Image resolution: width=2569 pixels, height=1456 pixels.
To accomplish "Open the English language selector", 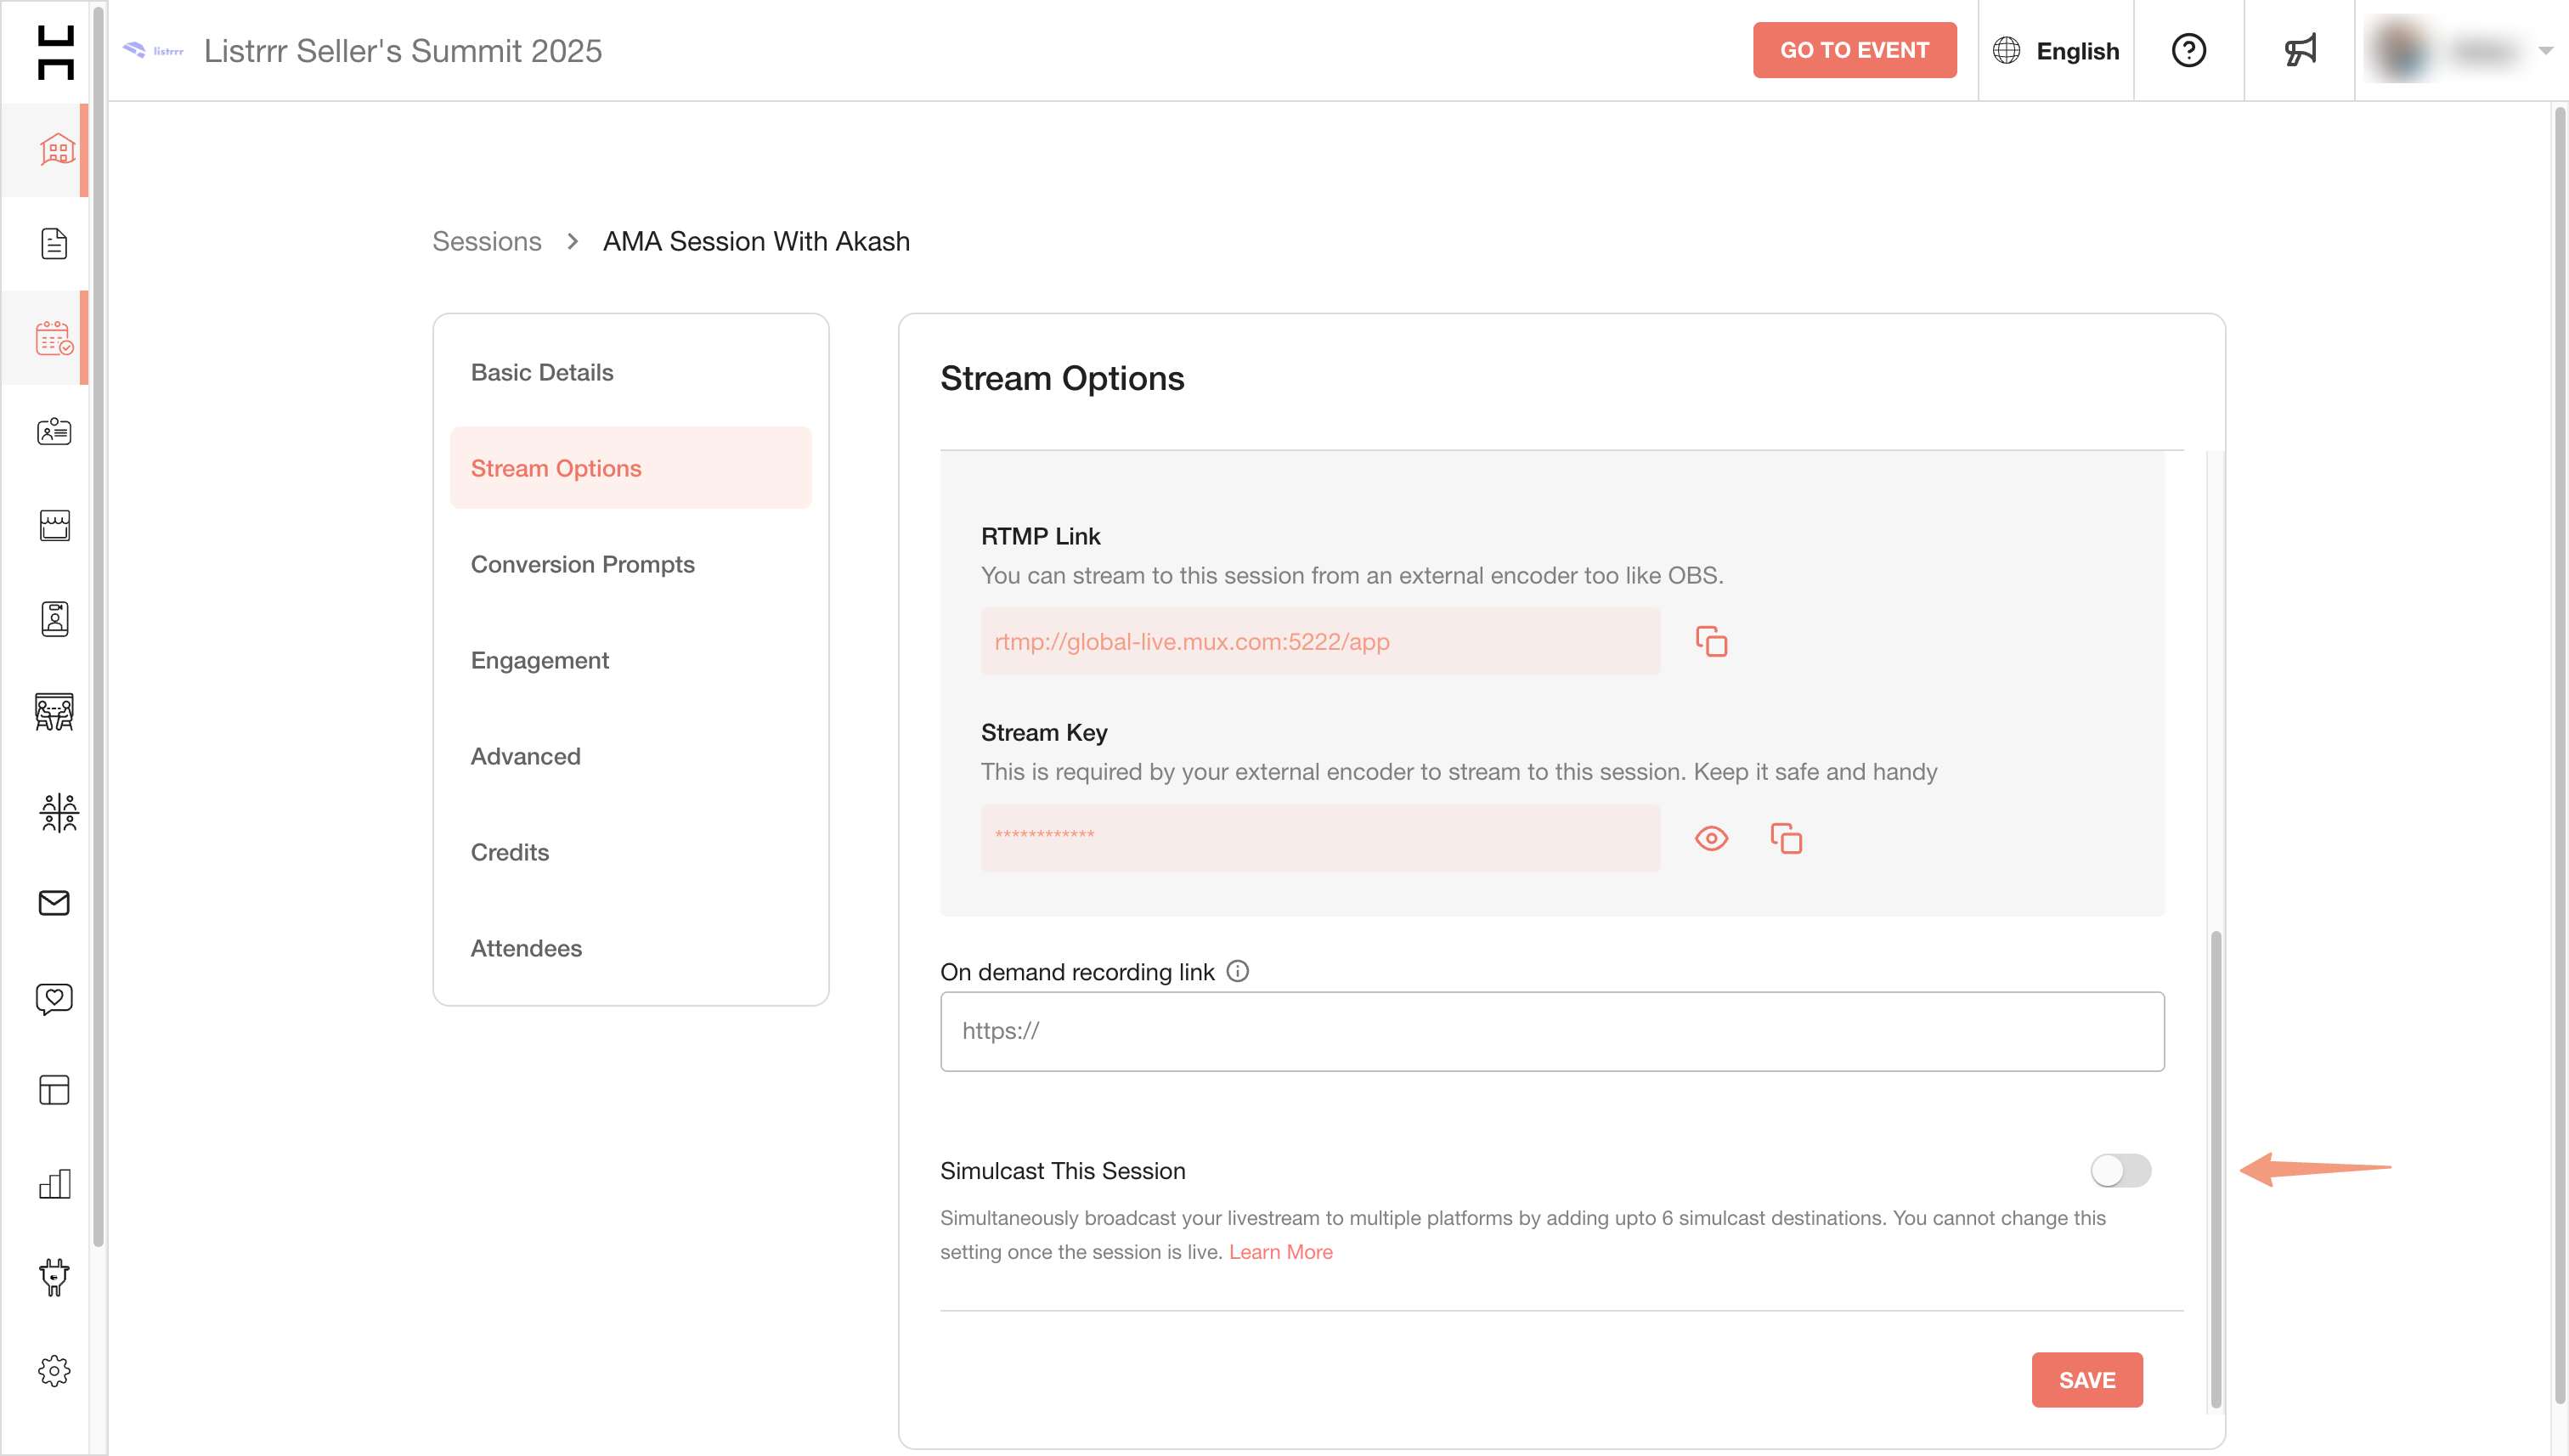I will point(2056,51).
